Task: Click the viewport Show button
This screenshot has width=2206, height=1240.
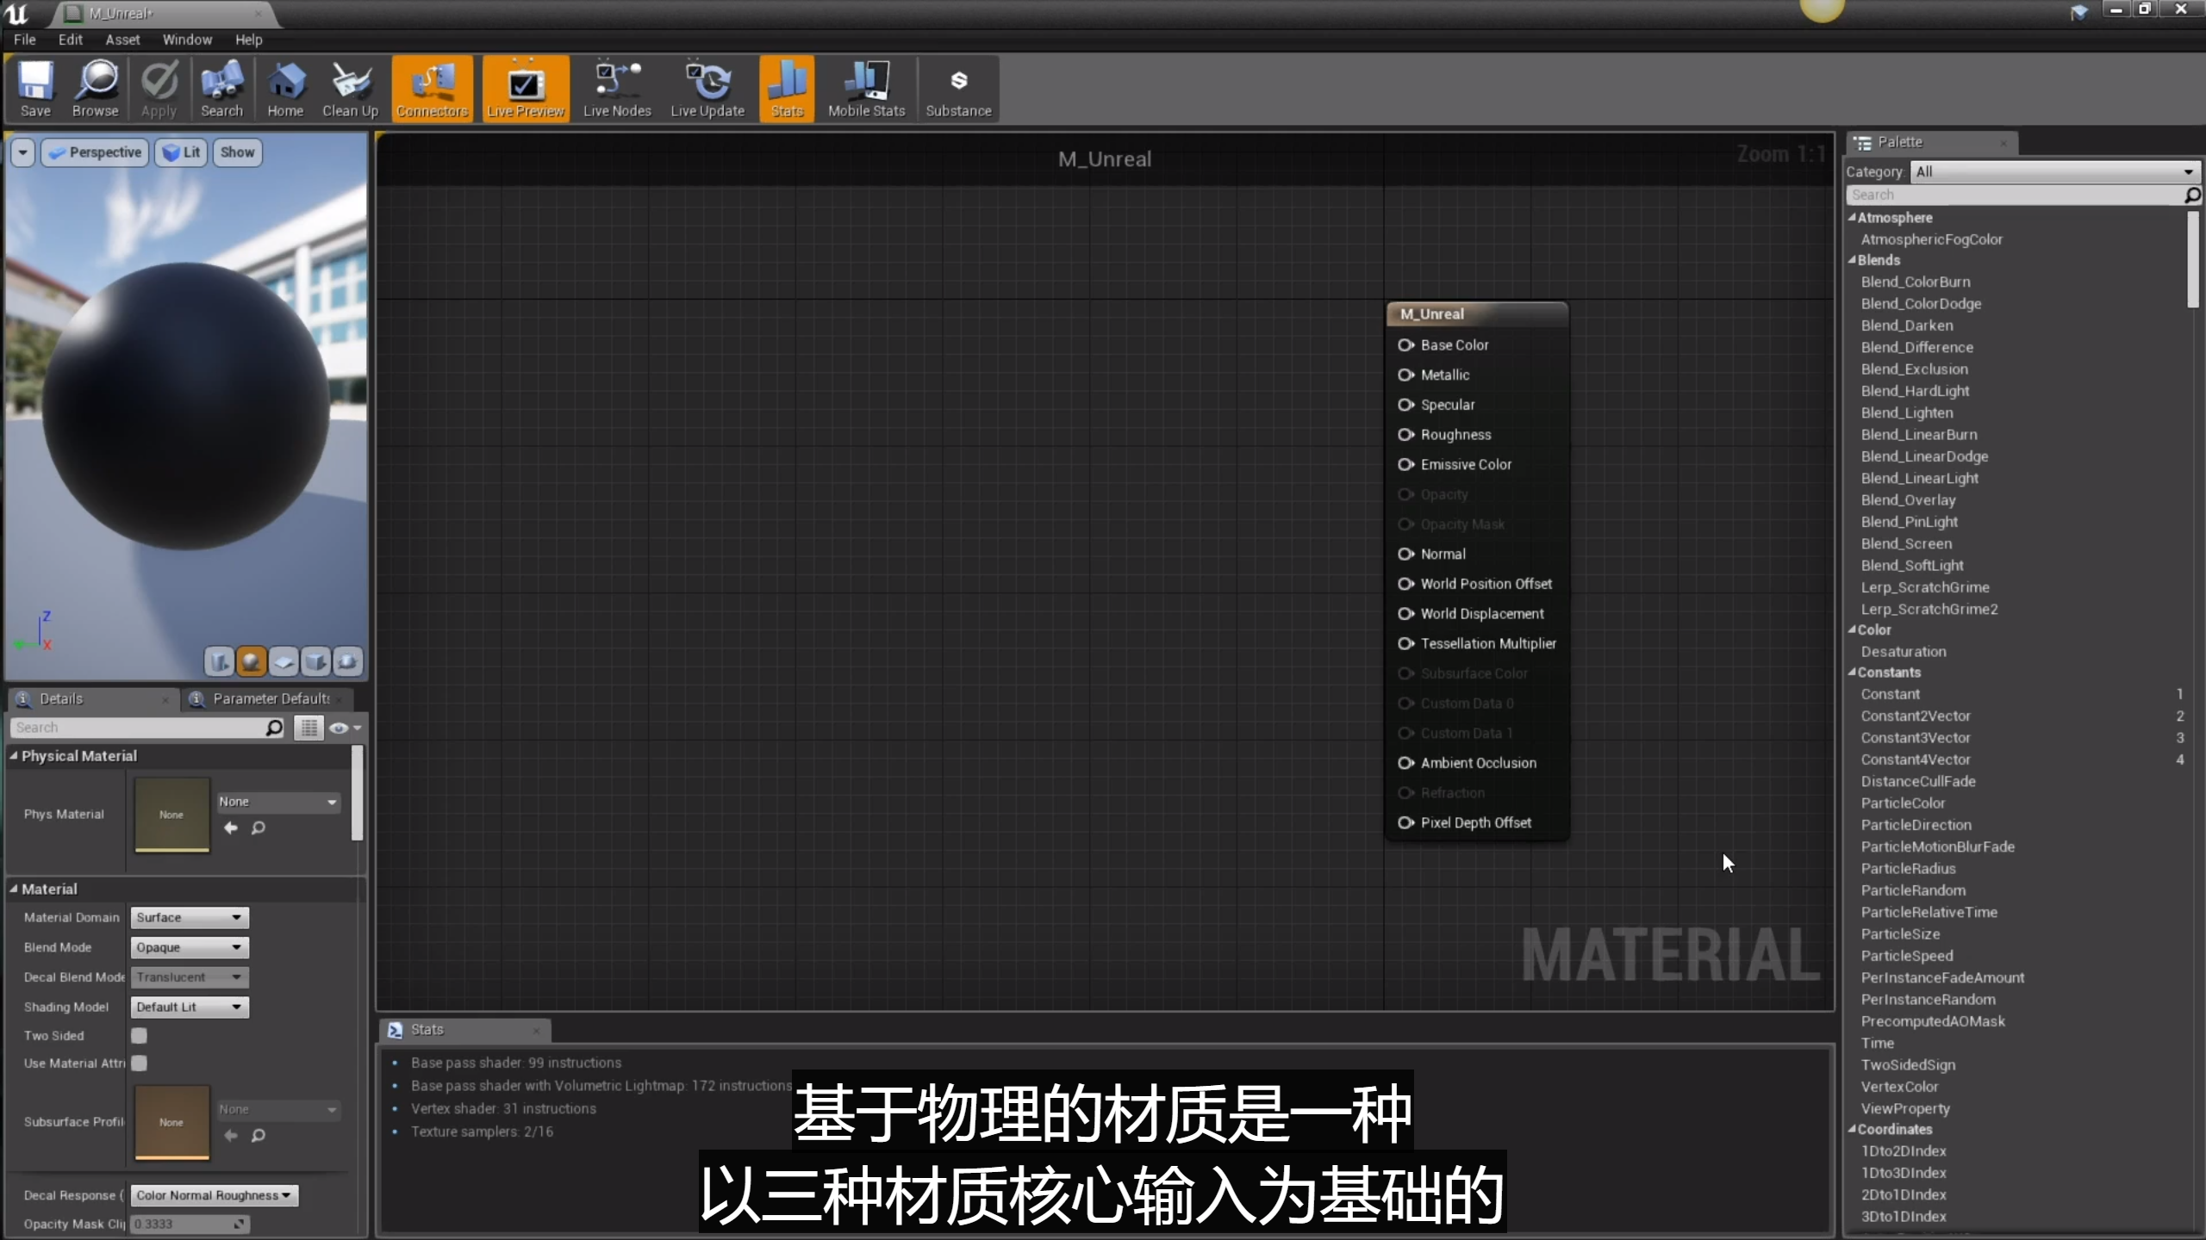Action: point(237,152)
